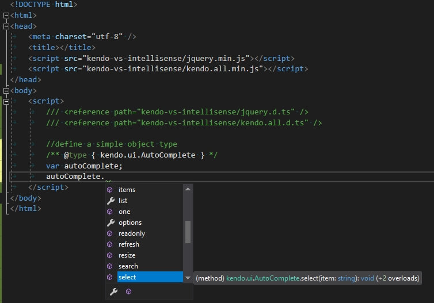This screenshot has width=434, height=303.
Task: Collapse the html tag outlining region
Action: (6, 16)
